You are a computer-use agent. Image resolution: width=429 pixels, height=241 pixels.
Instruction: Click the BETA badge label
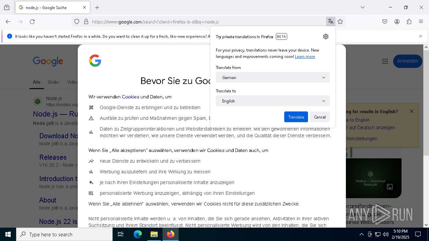pyautogui.click(x=282, y=36)
